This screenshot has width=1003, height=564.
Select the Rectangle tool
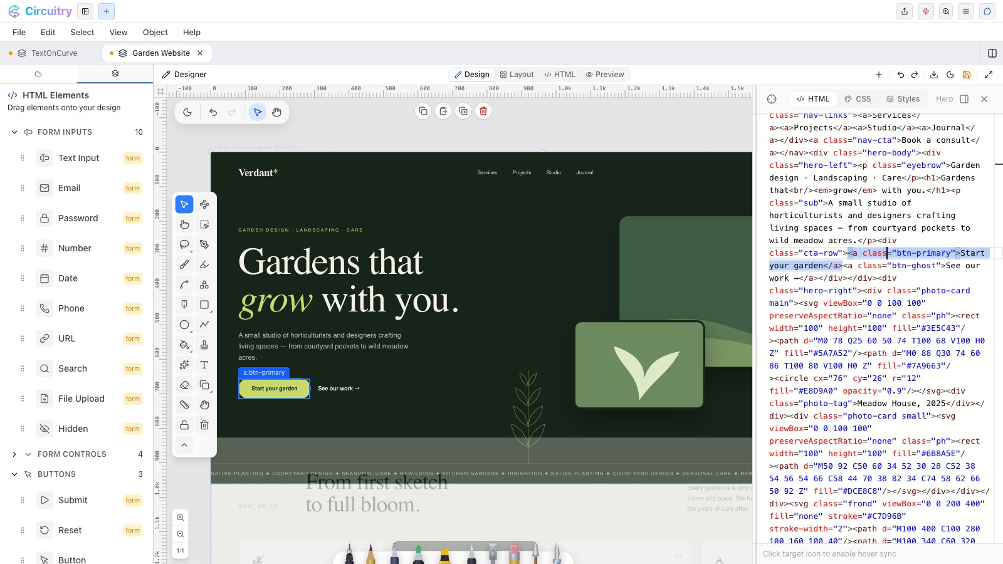coord(204,305)
